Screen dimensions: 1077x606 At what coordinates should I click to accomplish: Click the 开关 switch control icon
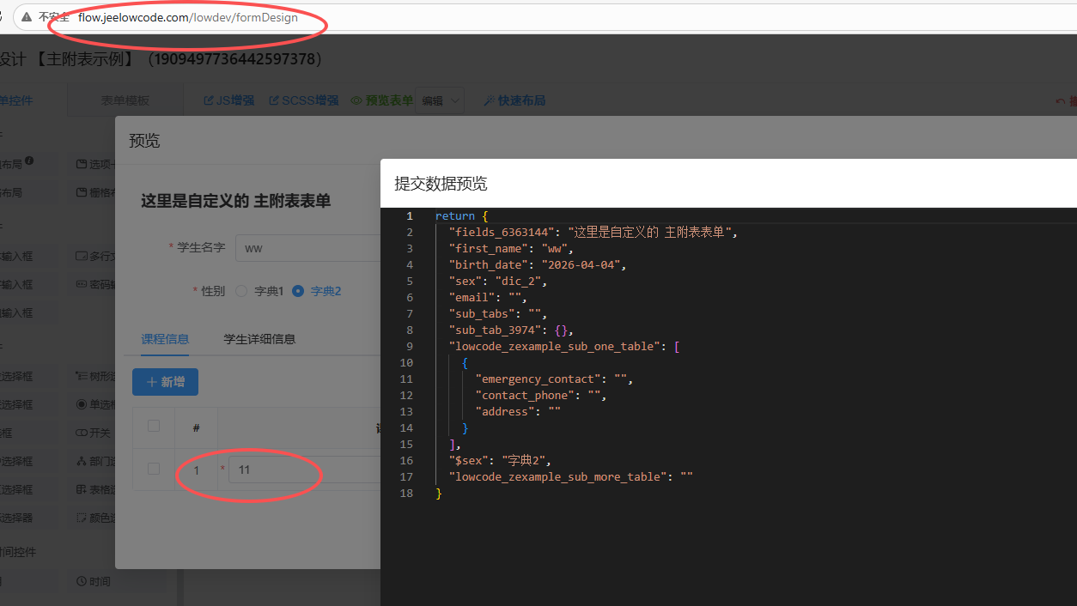(82, 433)
